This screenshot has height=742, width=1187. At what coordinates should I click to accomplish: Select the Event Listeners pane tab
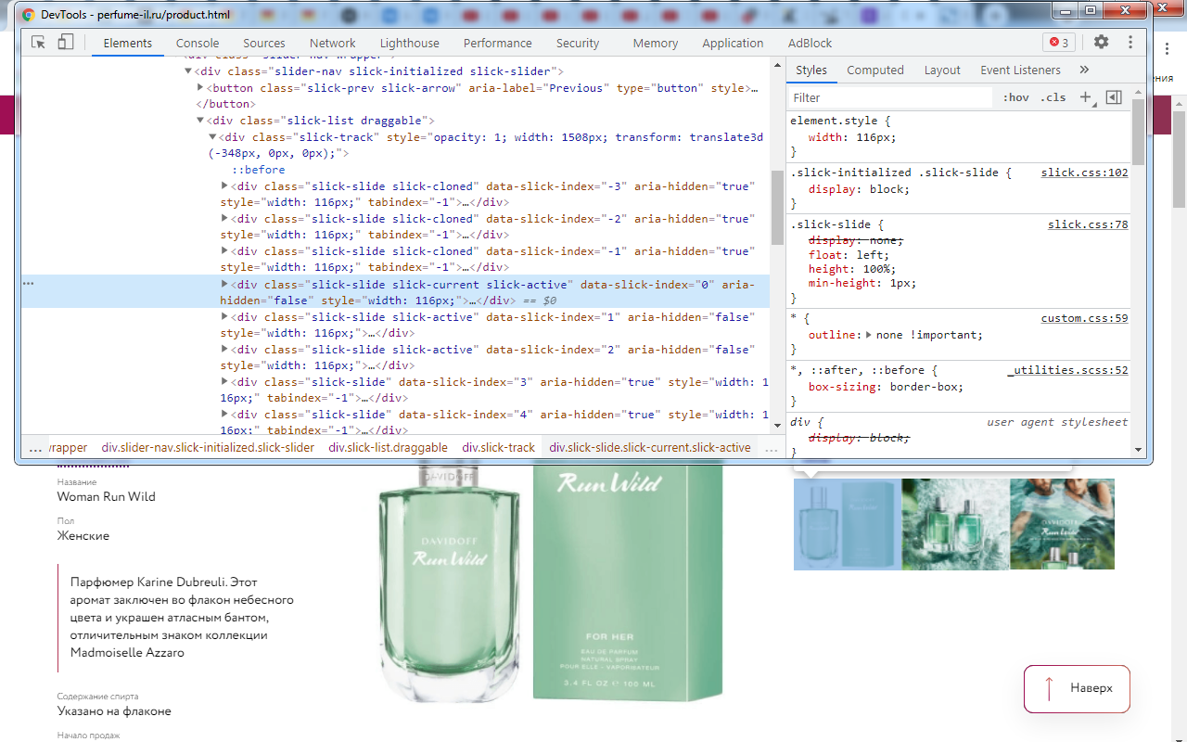[x=1020, y=70]
